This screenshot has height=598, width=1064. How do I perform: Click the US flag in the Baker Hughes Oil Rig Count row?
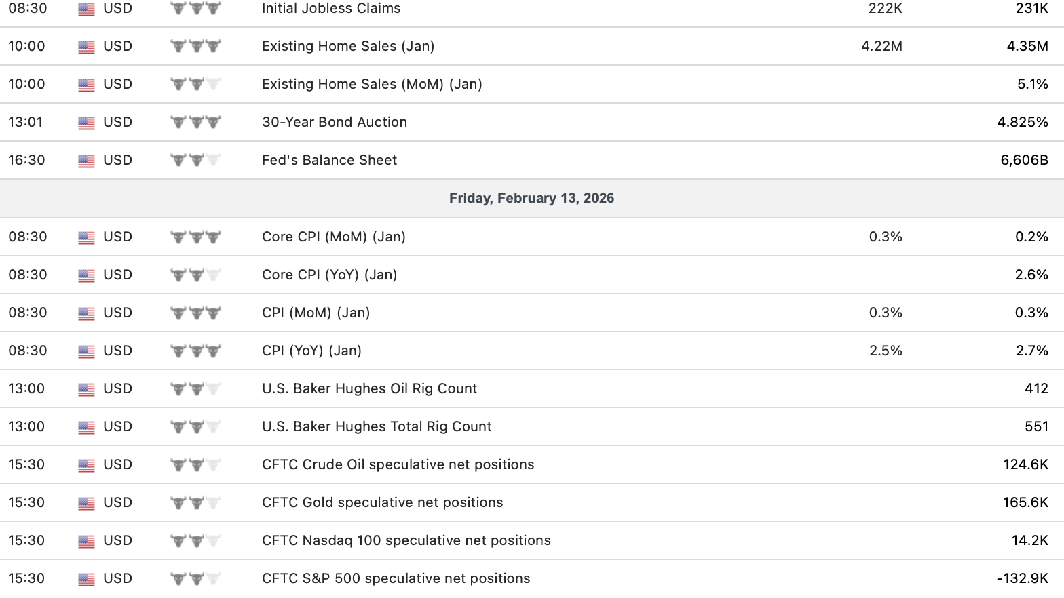86,389
